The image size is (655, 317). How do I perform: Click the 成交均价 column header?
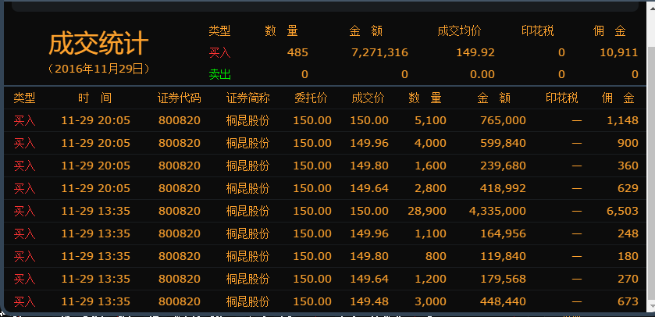[459, 31]
